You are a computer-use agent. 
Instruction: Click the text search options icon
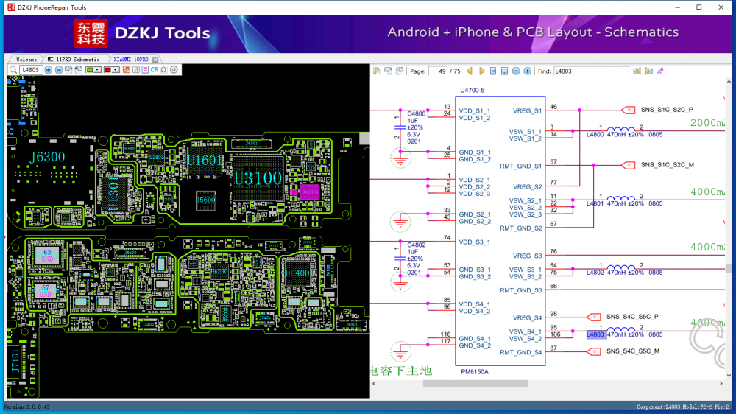click(x=660, y=71)
